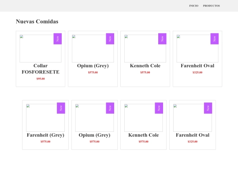Viewport: 238px width, 178px height.
Task: Click Farenheit Oval image in Collar FOSFORESETE's row
Action: [197, 49]
